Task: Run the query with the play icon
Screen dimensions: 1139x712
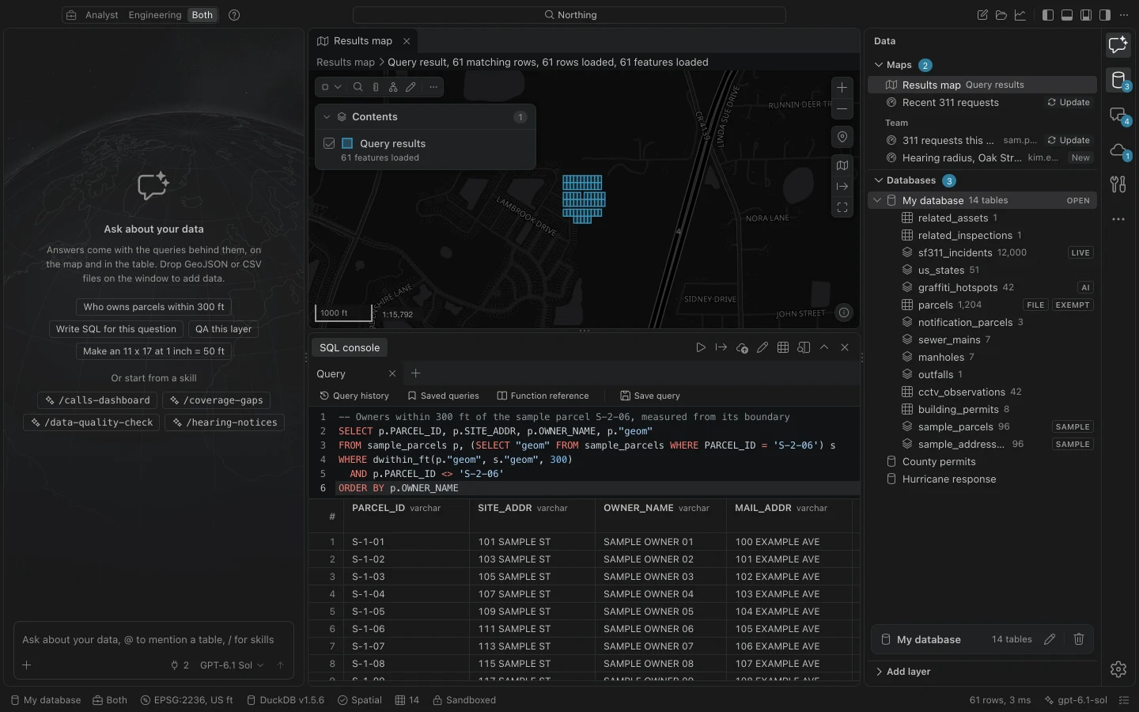Action: click(x=701, y=347)
